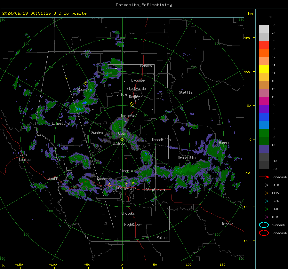The width and height of the screenshot is (288, 269).
Task: Click the 'Okotoks' map label
Action: [x=128, y=213]
